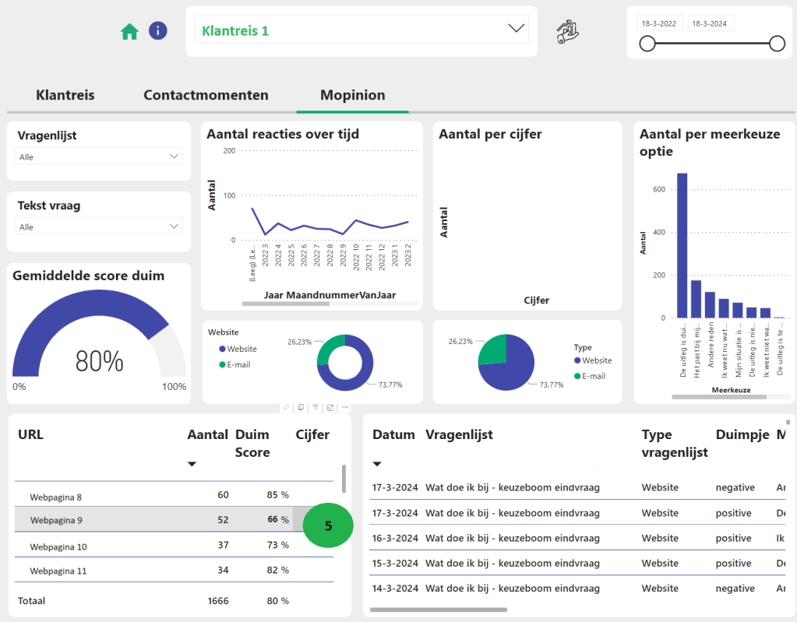Switch to the Klantreis tab
Viewport: 797px width, 622px height.
click(x=65, y=95)
